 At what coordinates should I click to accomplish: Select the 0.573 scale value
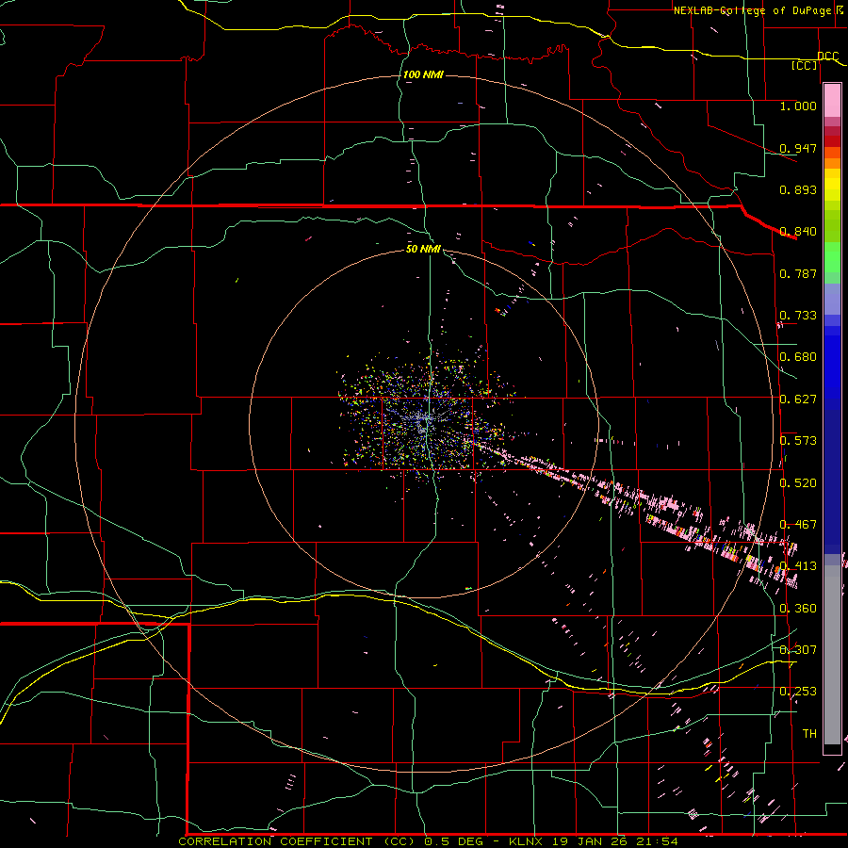point(798,440)
